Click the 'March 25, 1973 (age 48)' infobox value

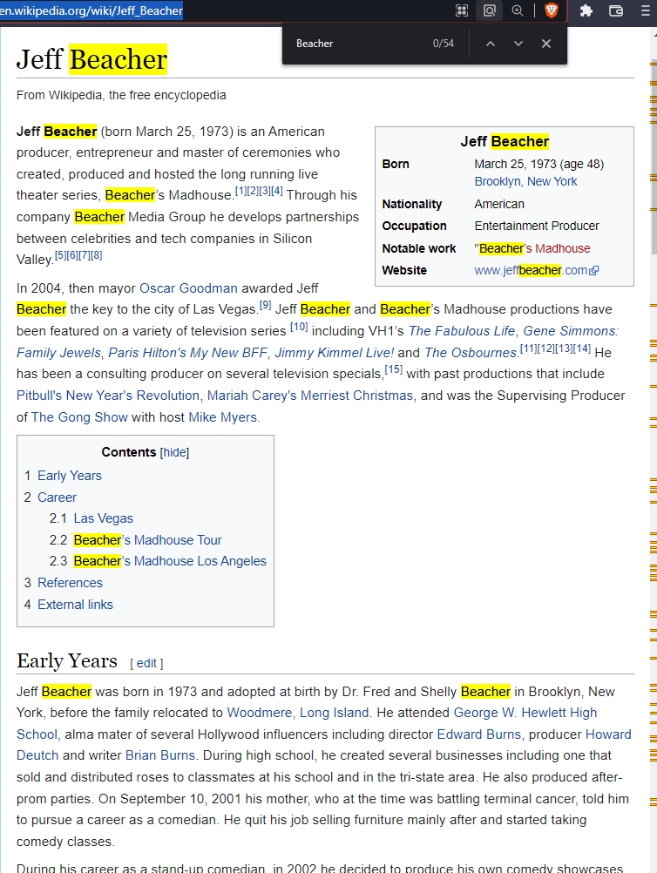[x=539, y=164]
